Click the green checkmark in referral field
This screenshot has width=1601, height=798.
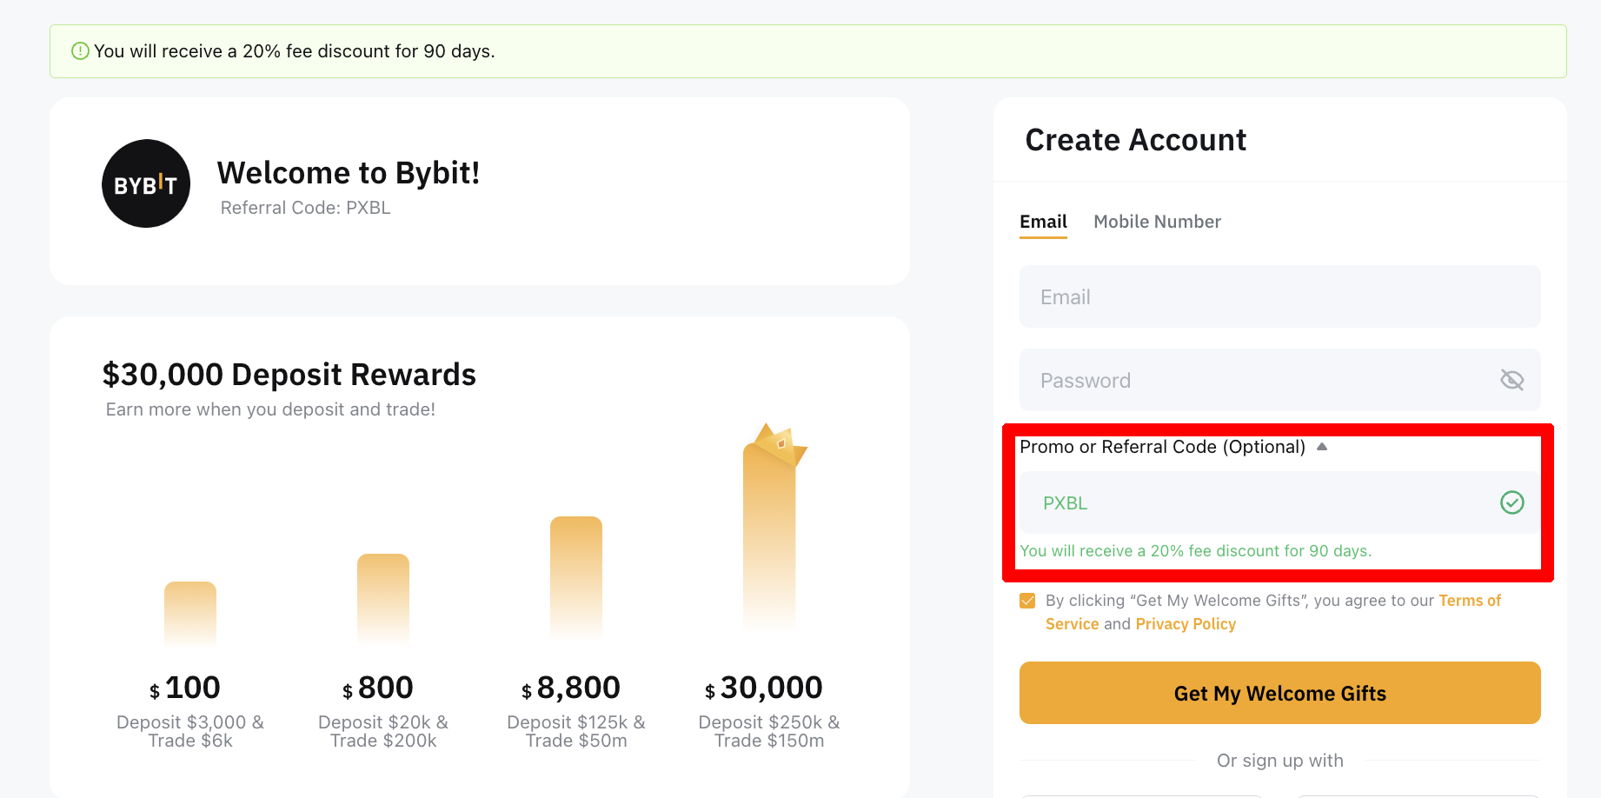tap(1512, 502)
